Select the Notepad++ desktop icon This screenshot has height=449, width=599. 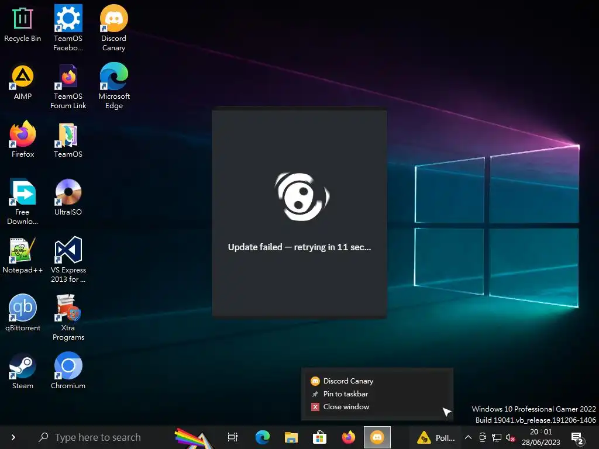pyautogui.click(x=23, y=255)
